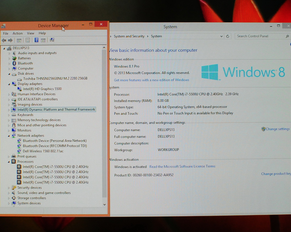Click the Monitors category icon

click(14, 130)
